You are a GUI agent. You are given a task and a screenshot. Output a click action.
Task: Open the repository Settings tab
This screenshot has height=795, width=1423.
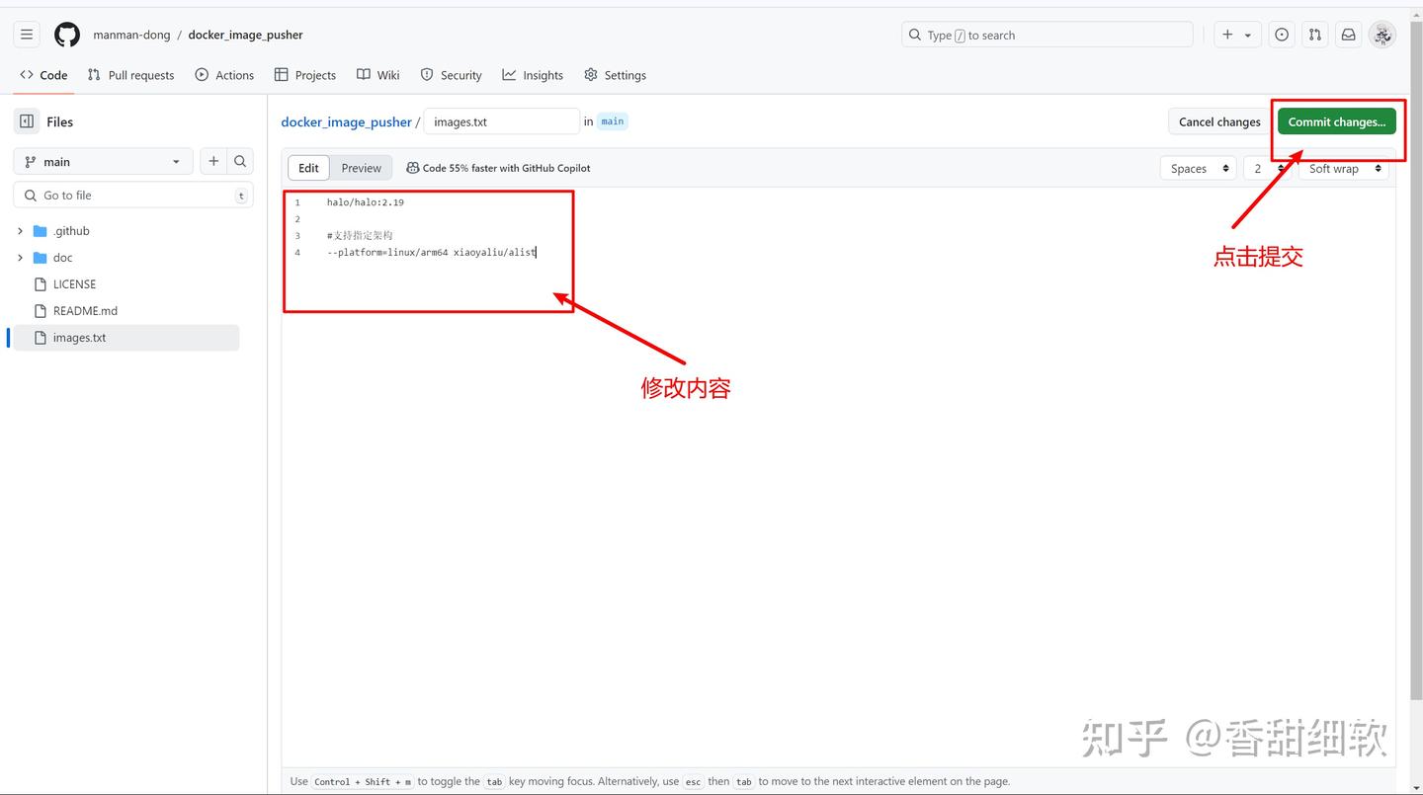click(x=615, y=74)
